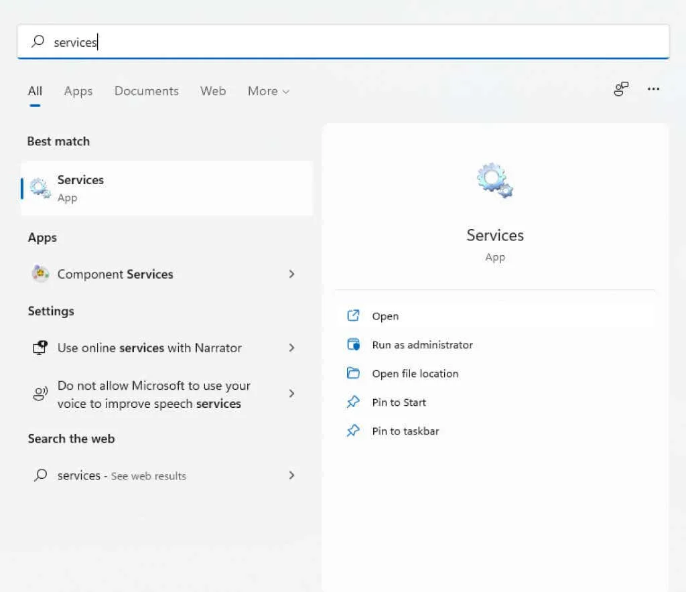Expand Component Services result chevron
Image resolution: width=686 pixels, height=592 pixels.
(x=291, y=274)
